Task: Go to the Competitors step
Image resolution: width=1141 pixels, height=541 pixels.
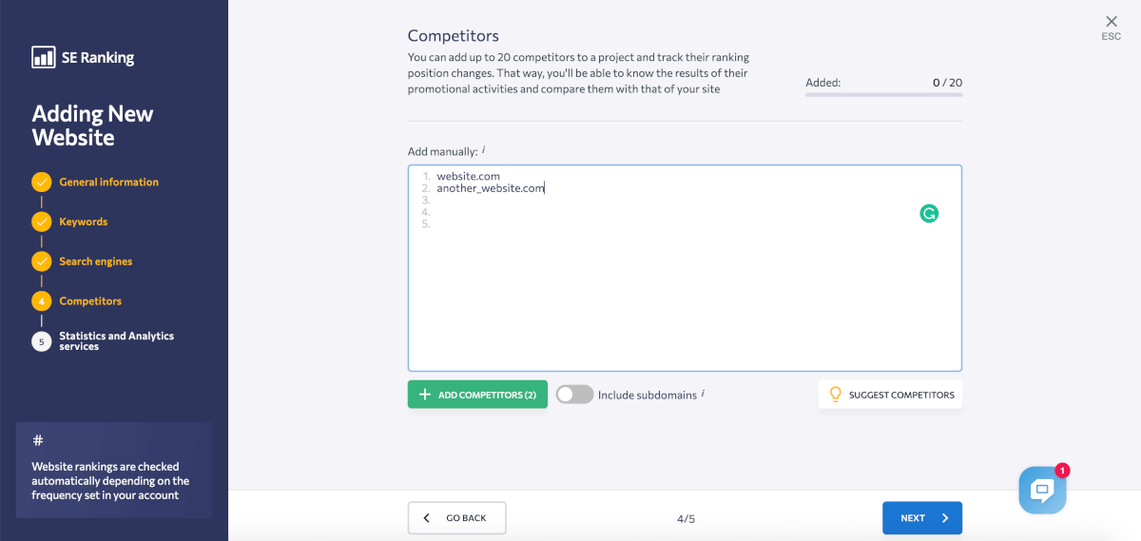Action: pos(90,301)
